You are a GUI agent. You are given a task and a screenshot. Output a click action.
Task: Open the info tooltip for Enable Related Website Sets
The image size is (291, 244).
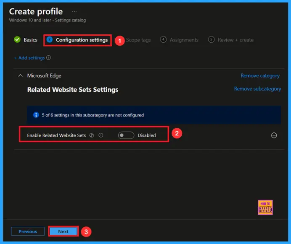point(101,135)
